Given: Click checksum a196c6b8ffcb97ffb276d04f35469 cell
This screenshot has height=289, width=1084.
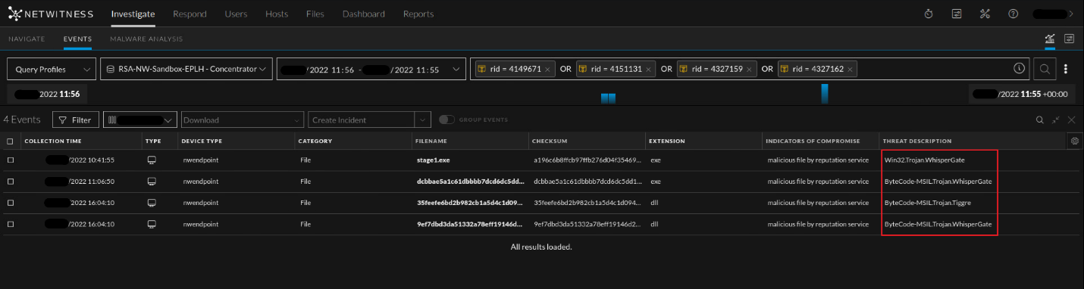Looking at the screenshot, I should click(x=587, y=160).
